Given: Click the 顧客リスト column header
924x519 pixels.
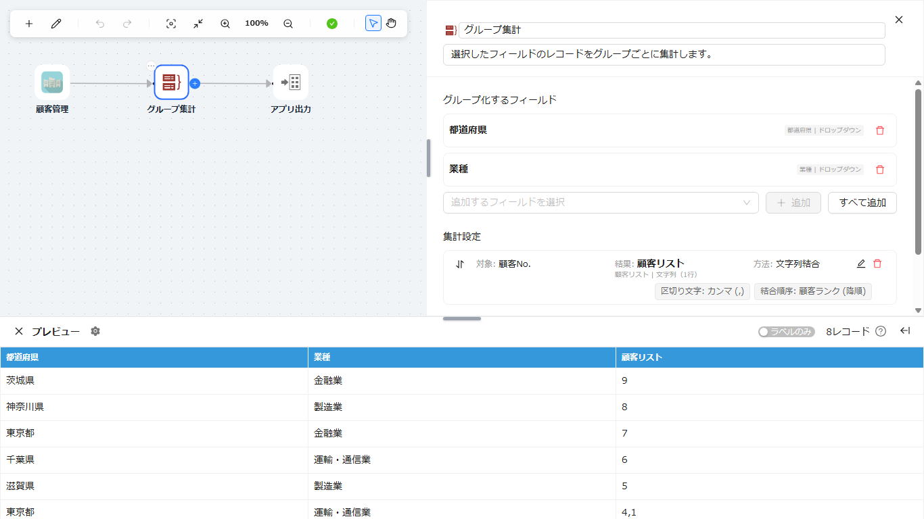Looking at the screenshot, I should 770,357.
